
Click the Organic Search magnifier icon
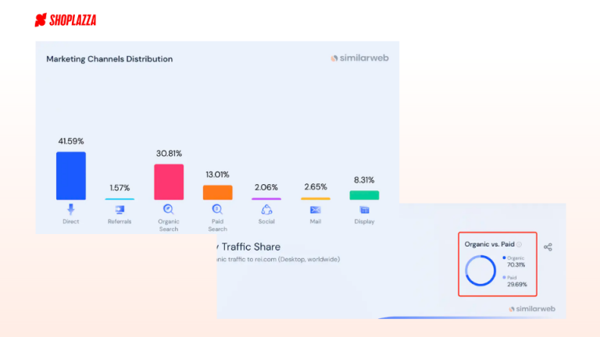pos(169,209)
